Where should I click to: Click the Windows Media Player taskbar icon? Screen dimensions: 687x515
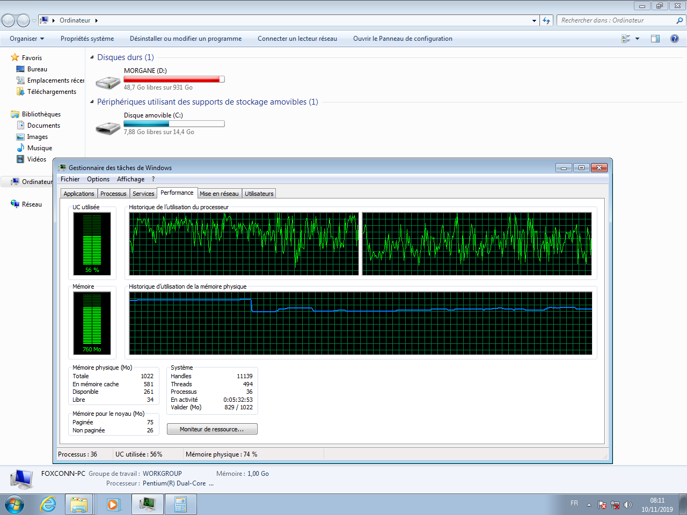click(113, 504)
